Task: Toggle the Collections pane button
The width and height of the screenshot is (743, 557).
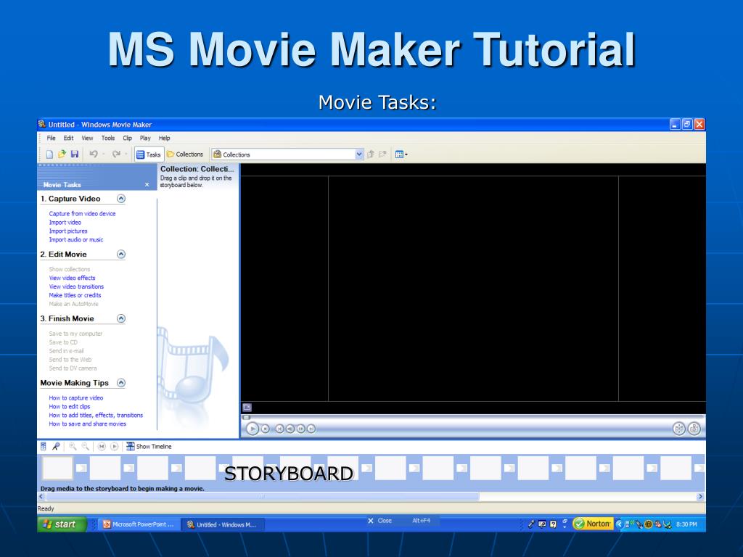Action: coord(185,154)
